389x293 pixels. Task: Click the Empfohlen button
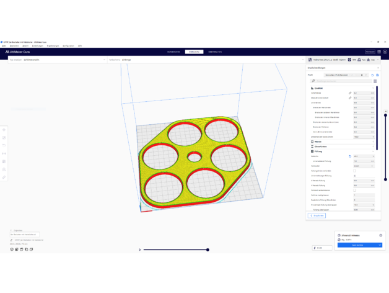click(x=317, y=215)
